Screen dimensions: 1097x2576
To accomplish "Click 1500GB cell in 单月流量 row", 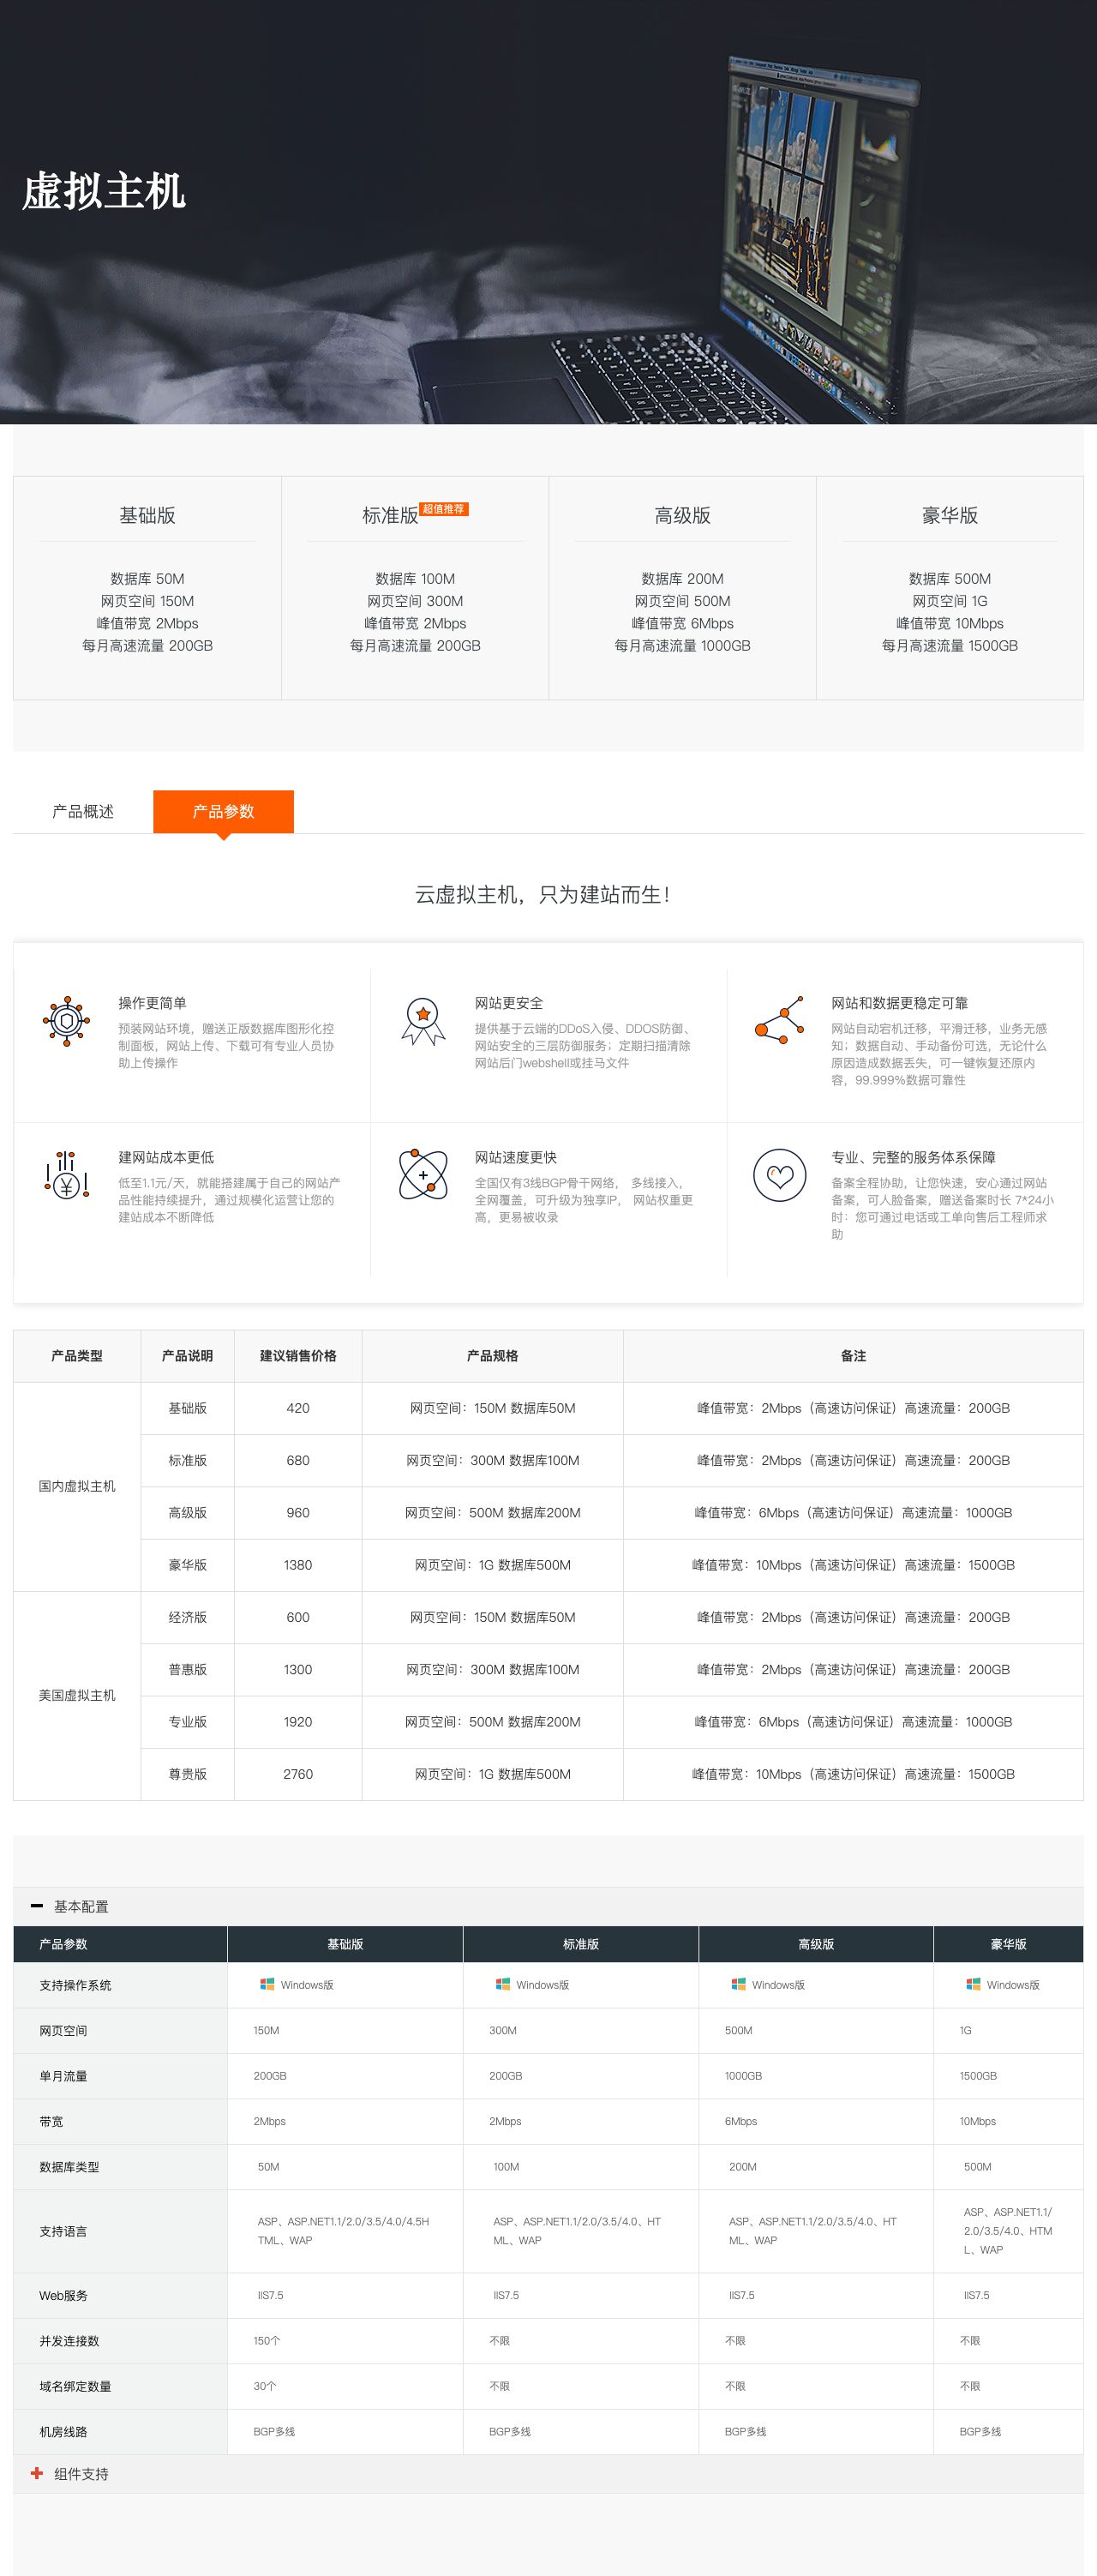I will pos(1008,2076).
